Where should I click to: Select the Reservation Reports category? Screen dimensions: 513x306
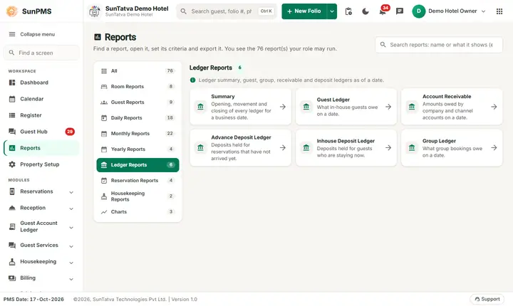click(138, 181)
